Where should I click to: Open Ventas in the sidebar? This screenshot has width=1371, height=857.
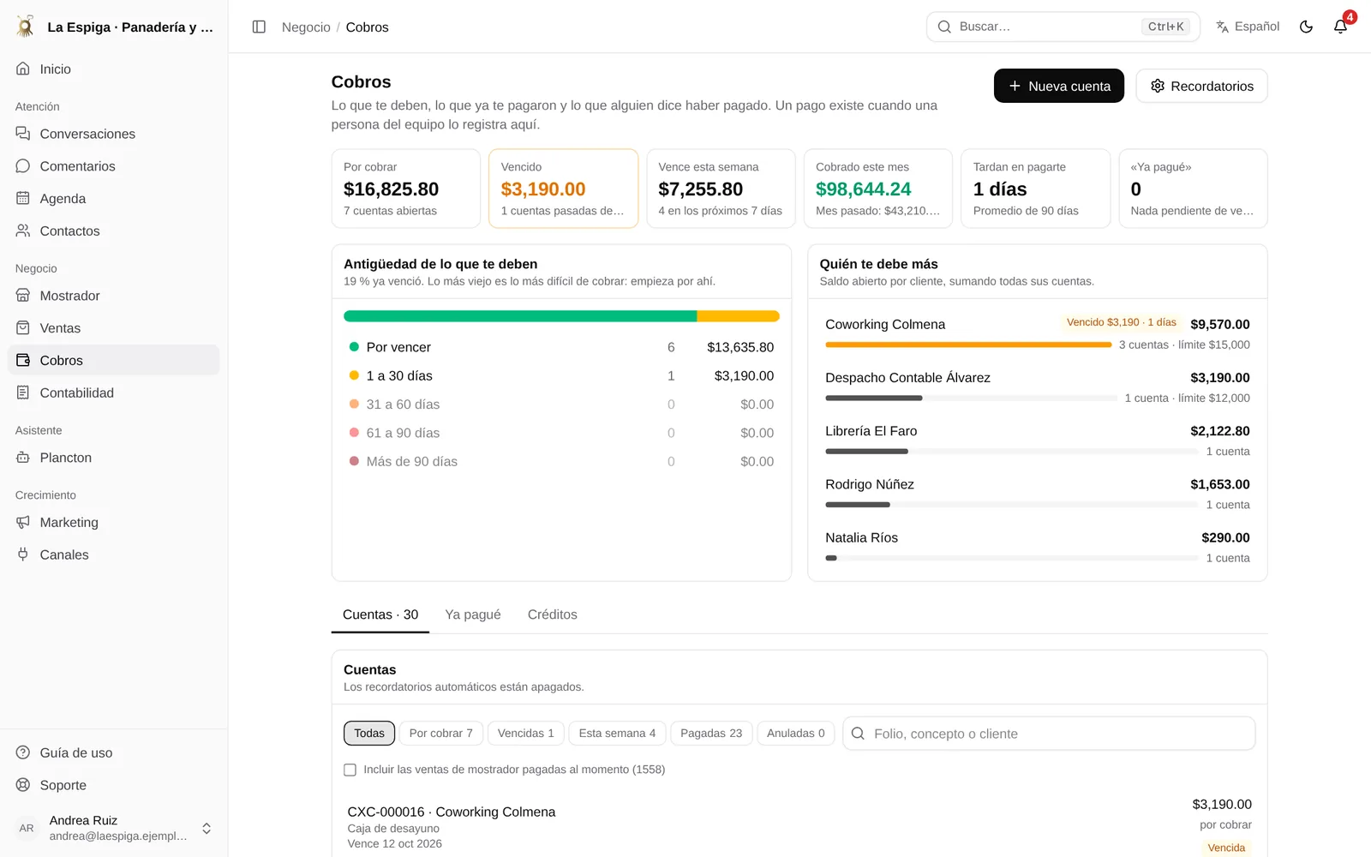tap(113, 328)
